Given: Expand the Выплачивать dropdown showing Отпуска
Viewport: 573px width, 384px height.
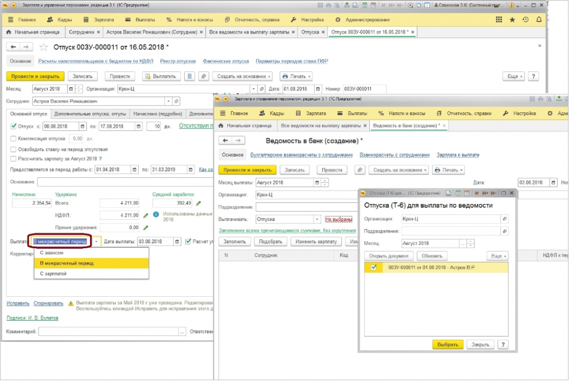Looking at the screenshot, I should tap(317, 220).
